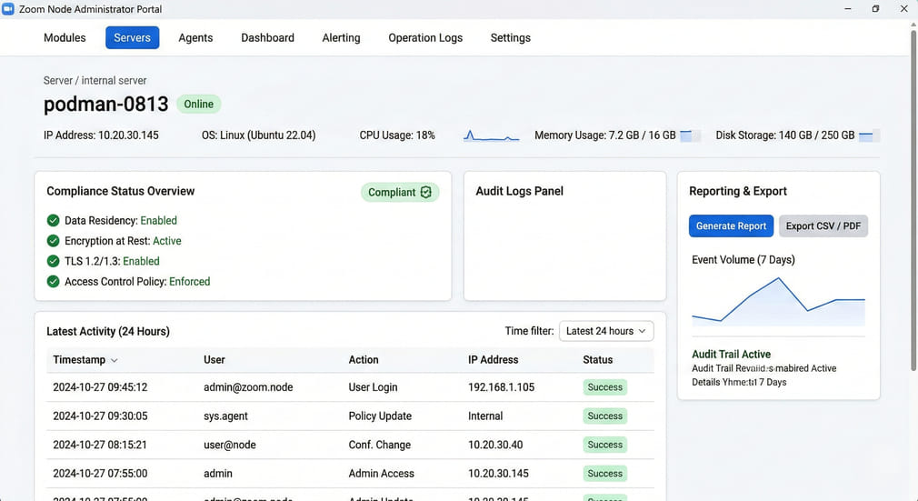Screen dimensions: 918x501
Task: Click the Online status badge
Action: pyautogui.click(x=198, y=104)
